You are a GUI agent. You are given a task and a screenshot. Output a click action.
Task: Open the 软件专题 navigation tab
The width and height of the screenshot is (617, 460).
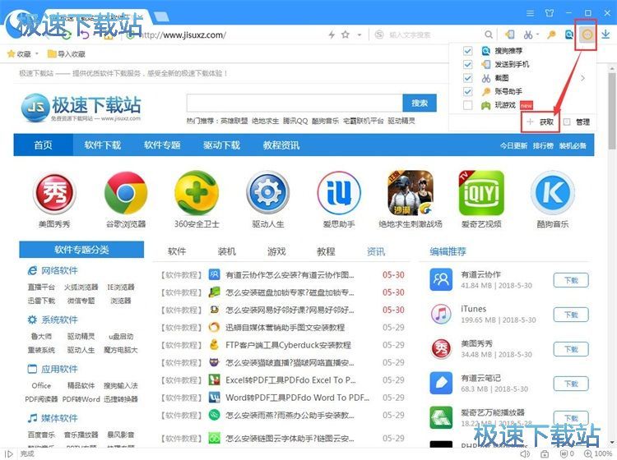pos(162,145)
